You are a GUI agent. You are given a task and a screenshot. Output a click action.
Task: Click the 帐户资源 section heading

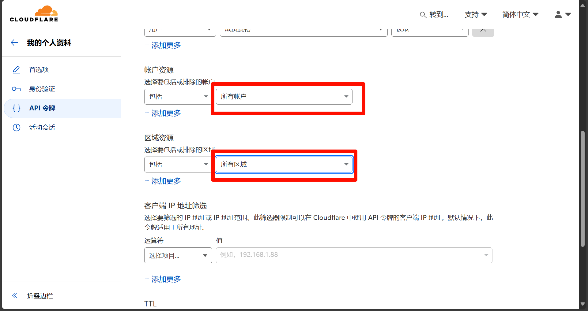coord(159,70)
